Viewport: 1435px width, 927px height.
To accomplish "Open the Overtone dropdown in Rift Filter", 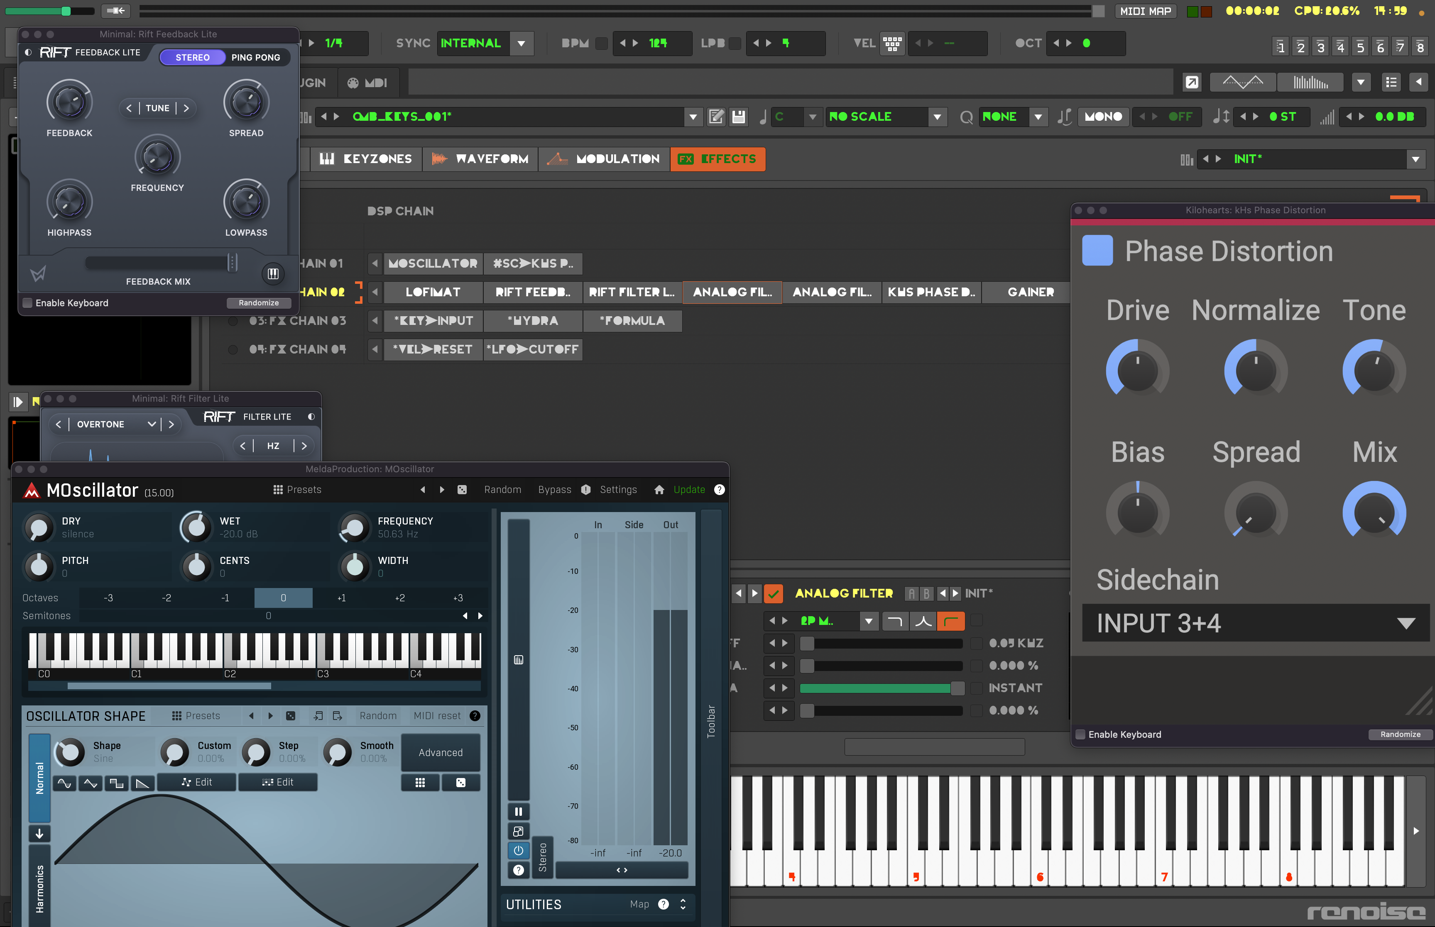I will point(151,424).
